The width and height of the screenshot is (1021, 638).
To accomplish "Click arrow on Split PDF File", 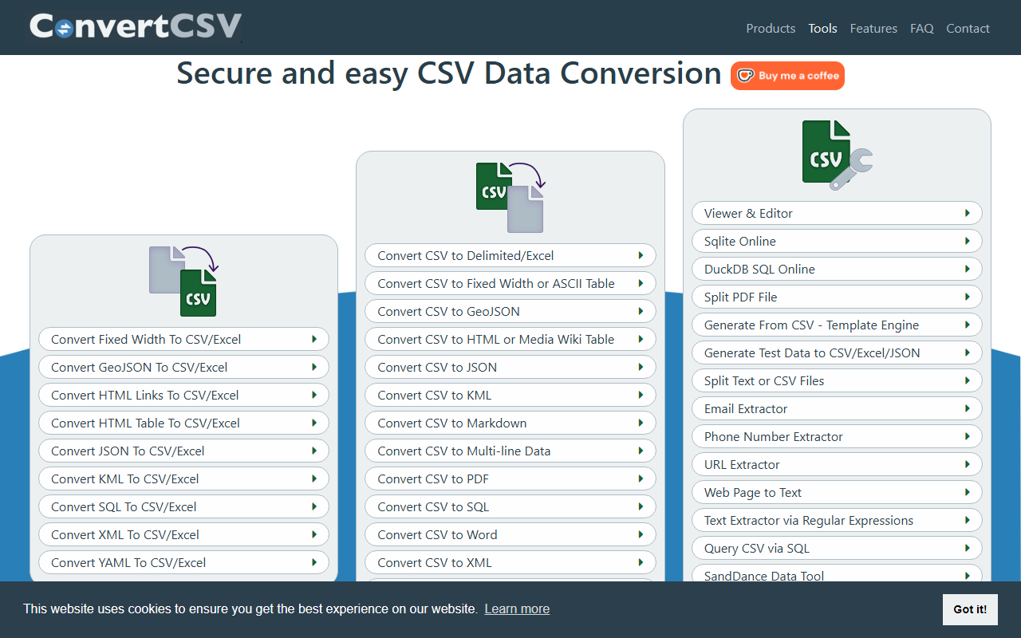I will (967, 297).
